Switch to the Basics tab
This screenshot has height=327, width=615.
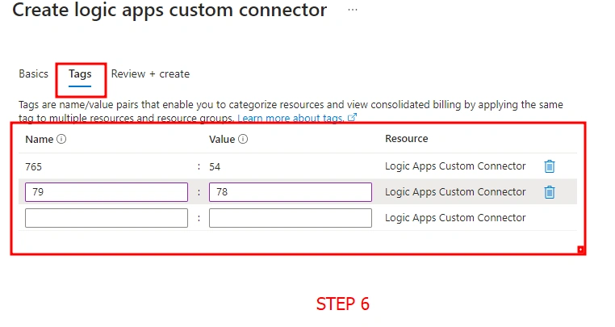[x=33, y=73]
